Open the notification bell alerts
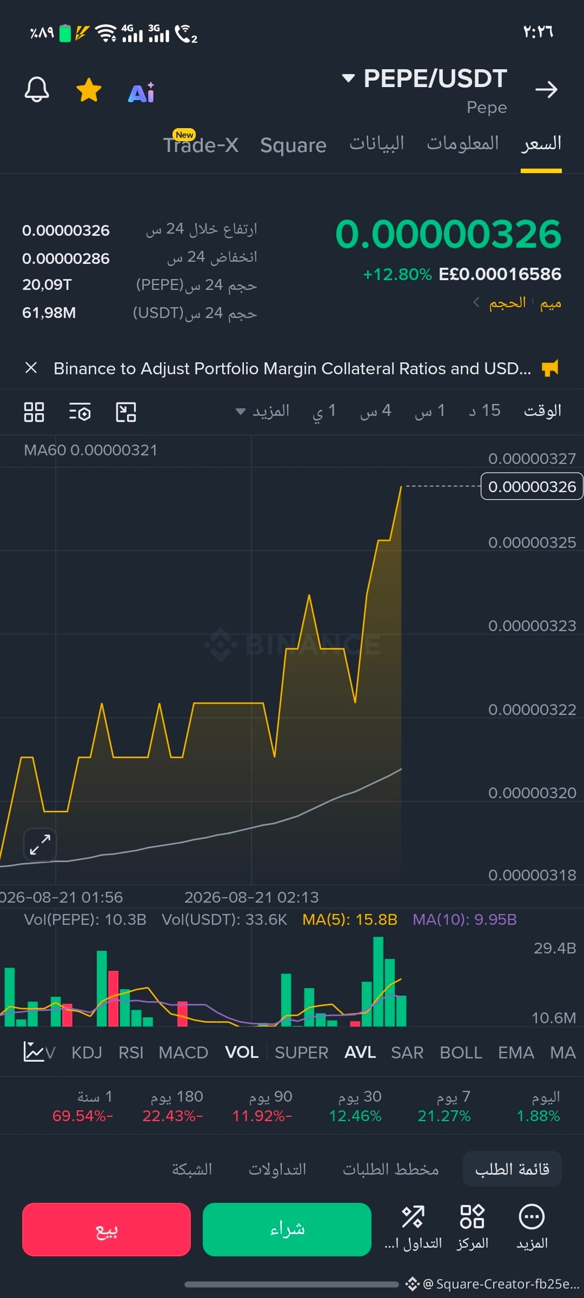 [37, 89]
